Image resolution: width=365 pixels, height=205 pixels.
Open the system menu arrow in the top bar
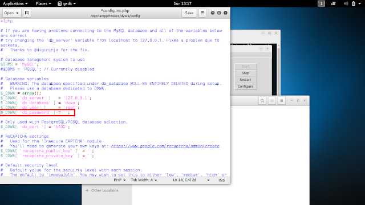tap(360, 3)
